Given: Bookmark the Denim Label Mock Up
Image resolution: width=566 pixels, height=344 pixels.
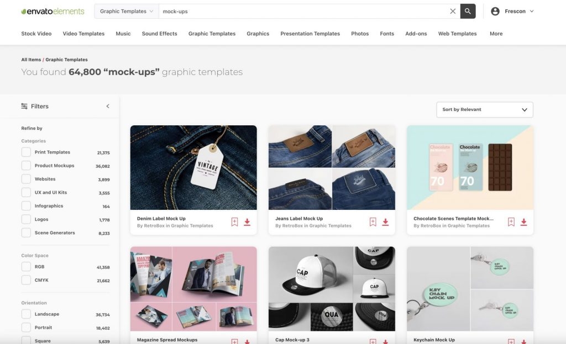Looking at the screenshot, I should [234, 222].
